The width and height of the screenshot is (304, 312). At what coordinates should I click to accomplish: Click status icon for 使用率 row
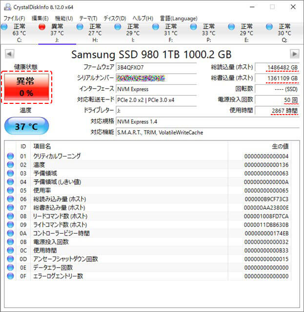click(10, 190)
